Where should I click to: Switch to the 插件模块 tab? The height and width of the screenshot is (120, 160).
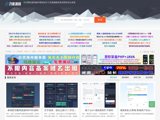coord(125,77)
